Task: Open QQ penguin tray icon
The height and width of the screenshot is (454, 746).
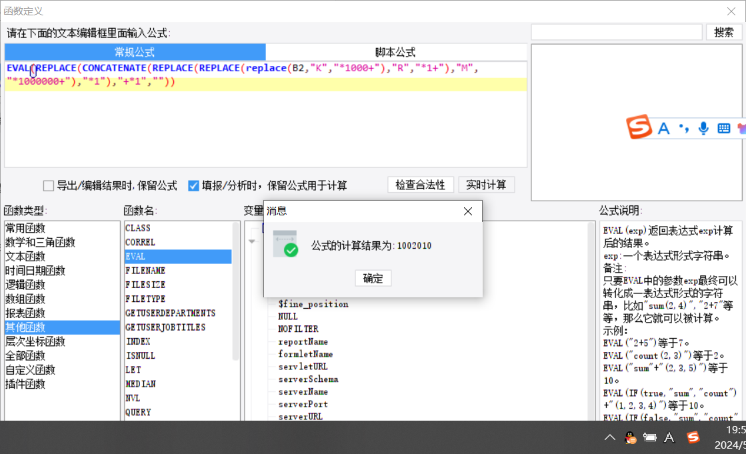Action: (x=631, y=437)
